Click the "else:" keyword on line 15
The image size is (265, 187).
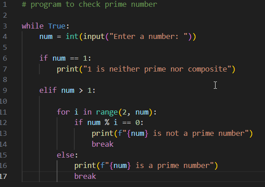tap(68, 155)
